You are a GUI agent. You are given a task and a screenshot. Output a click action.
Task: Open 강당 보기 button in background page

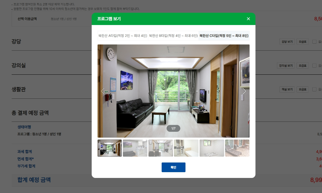click(287, 42)
